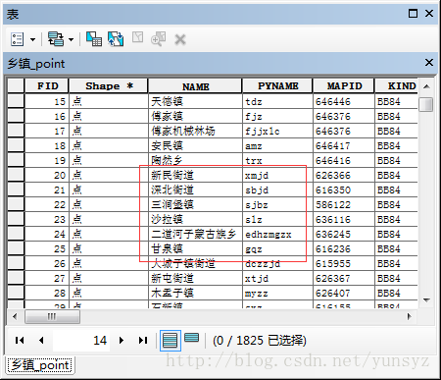Click the cell 傅家机械林场
Viewport: 441px width, 380px height.
click(x=195, y=131)
